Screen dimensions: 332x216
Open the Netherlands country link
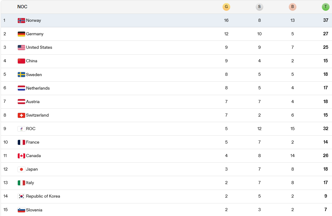(x=38, y=88)
